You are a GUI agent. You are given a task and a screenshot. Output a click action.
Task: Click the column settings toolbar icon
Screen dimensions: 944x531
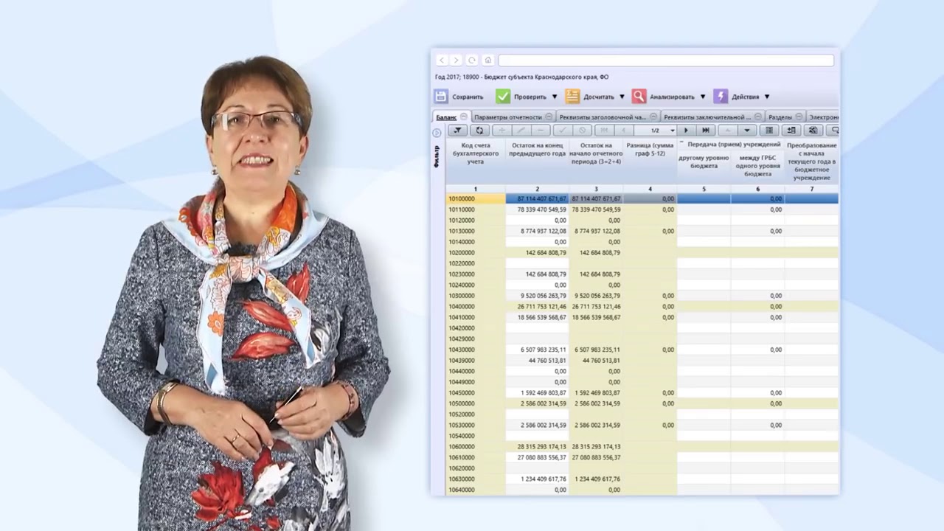813,131
